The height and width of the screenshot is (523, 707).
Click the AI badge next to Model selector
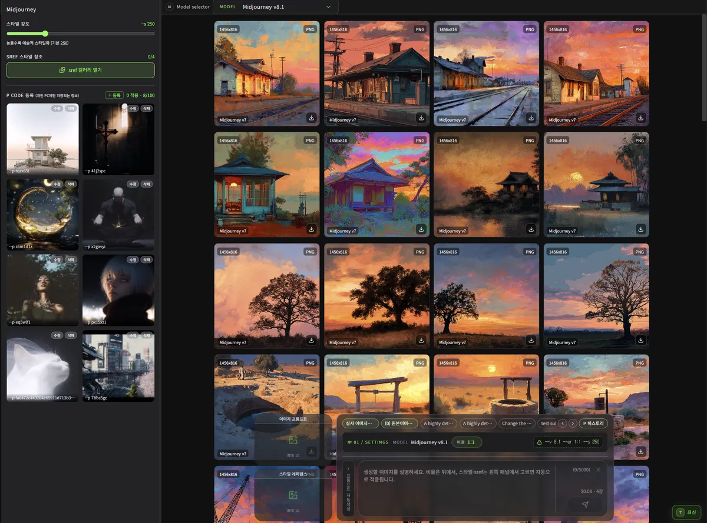[x=170, y=7]
